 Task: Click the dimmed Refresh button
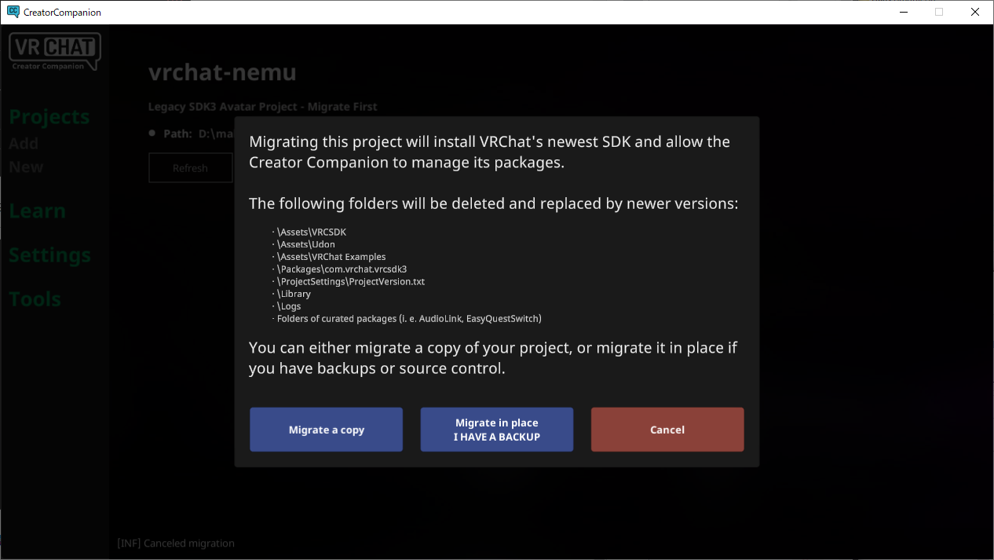coord(191,168)
